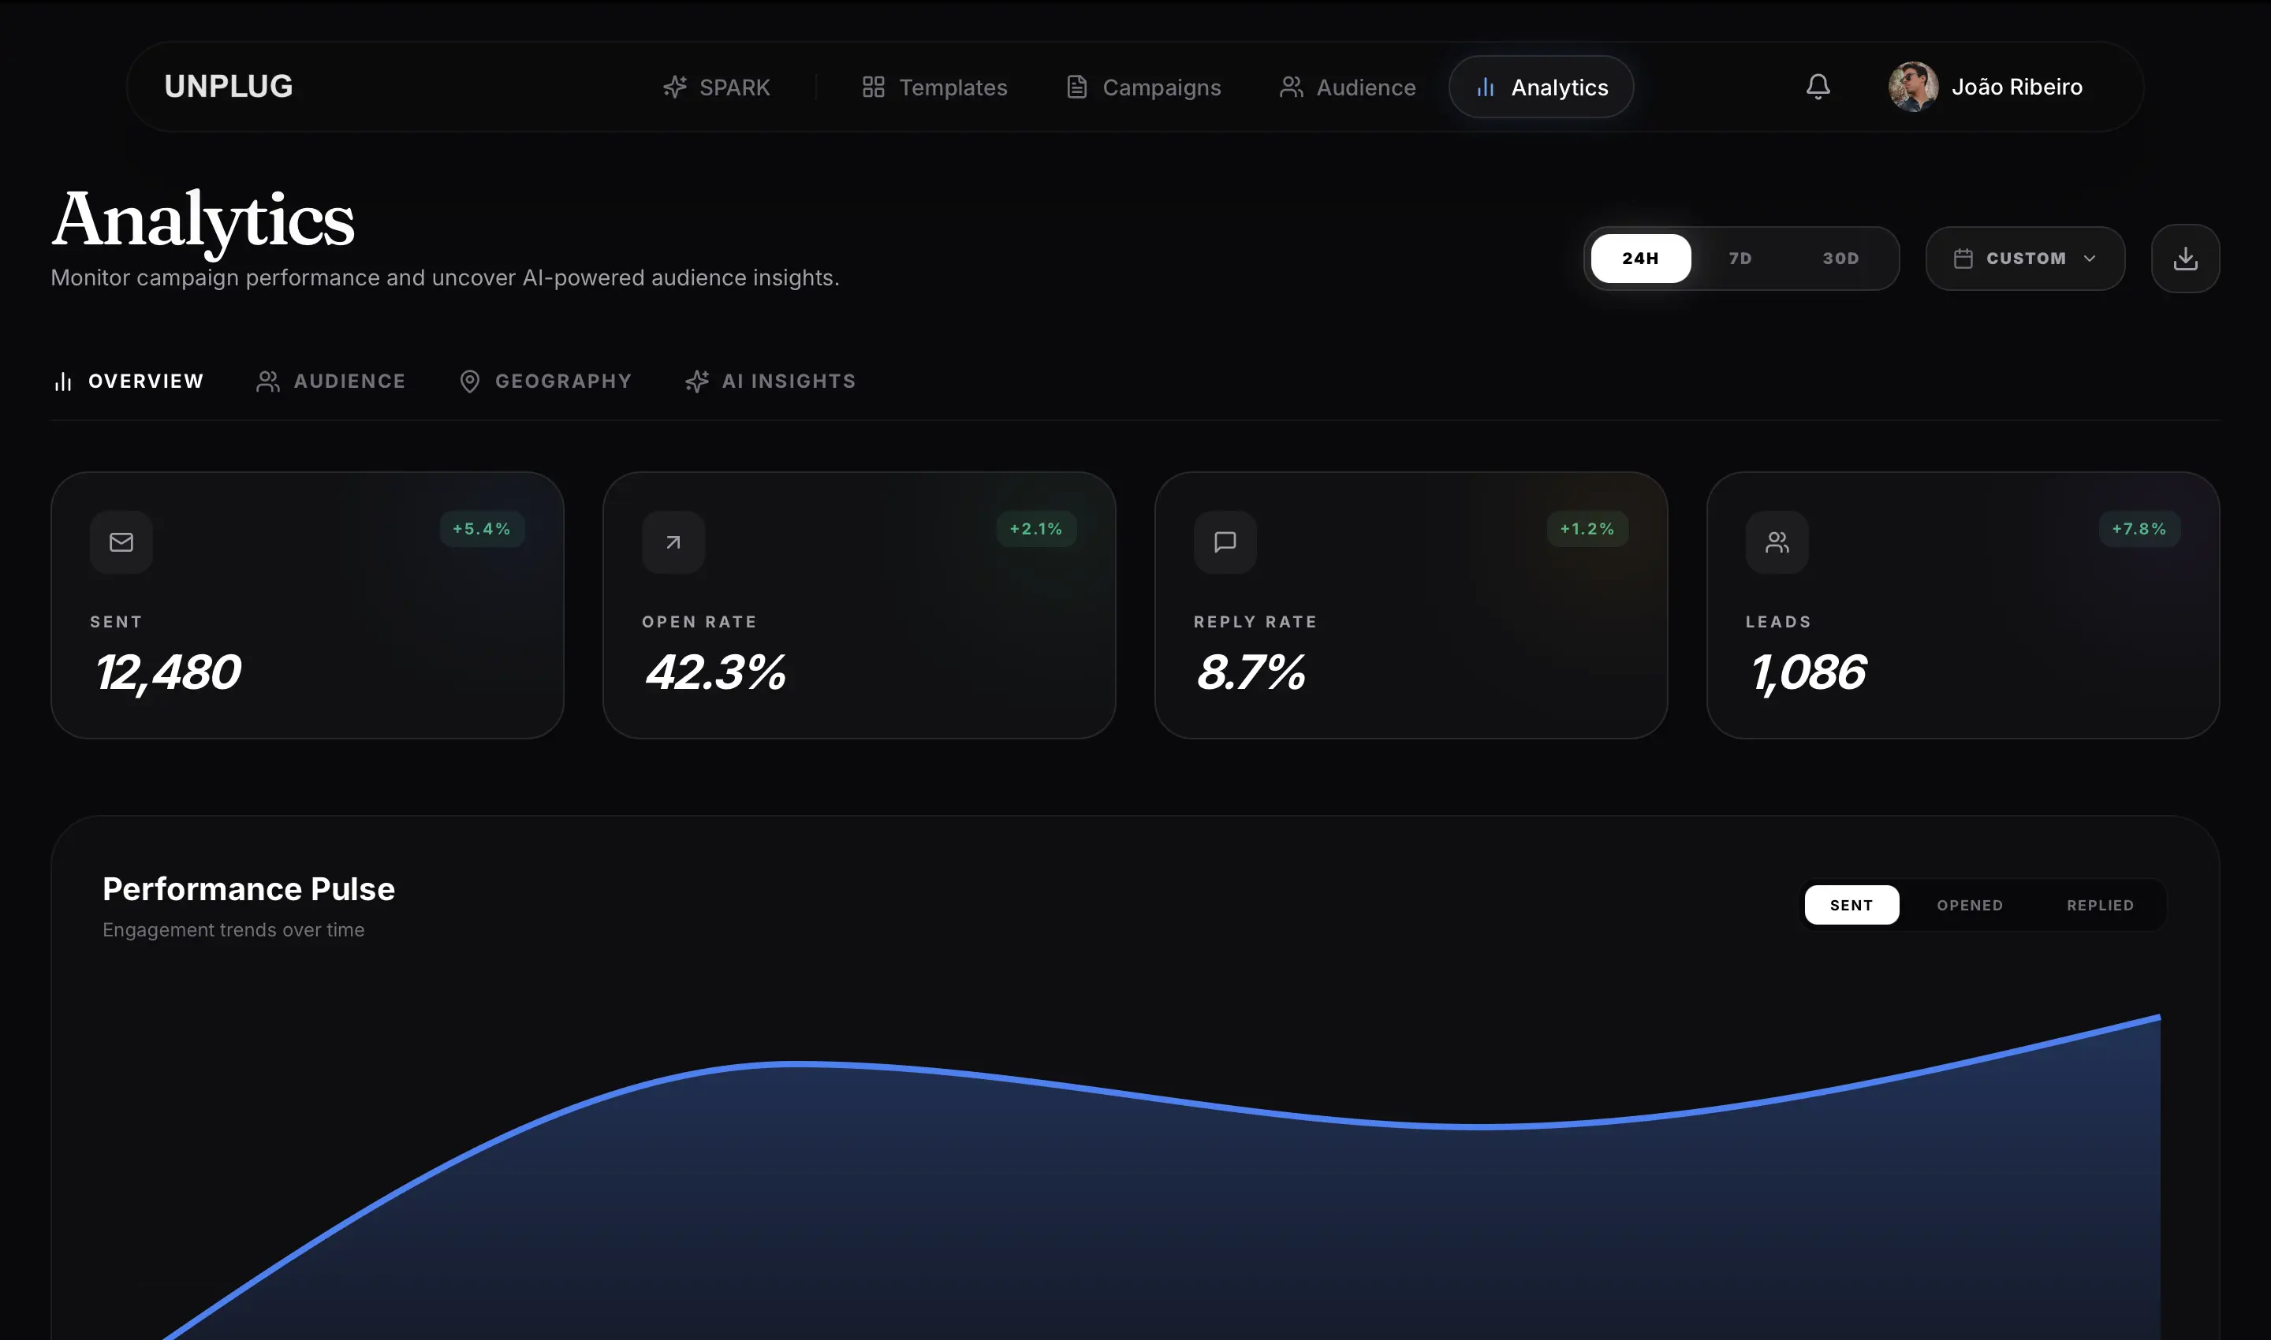Show the Opened series in Performance Pulse
This screenshot has width=2271, height=1340.
(x=1969, y=905)
